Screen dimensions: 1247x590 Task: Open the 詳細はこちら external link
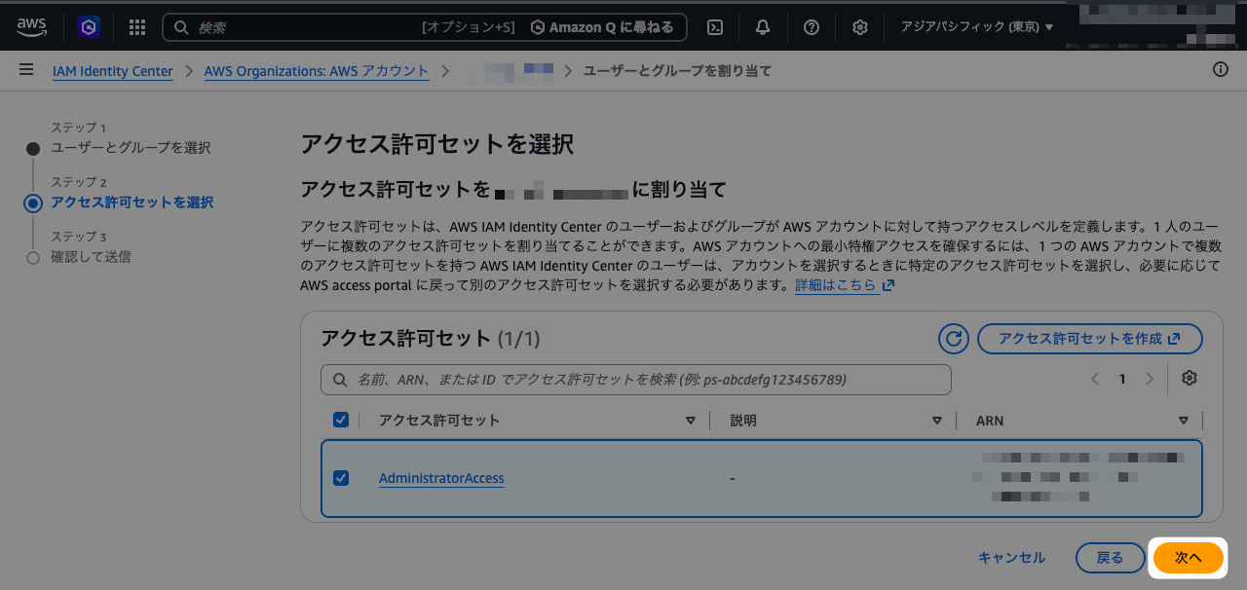pyautogui.click(x=845, y=285)
